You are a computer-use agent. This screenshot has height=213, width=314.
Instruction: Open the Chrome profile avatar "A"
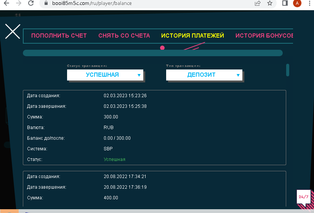(297, 3)
